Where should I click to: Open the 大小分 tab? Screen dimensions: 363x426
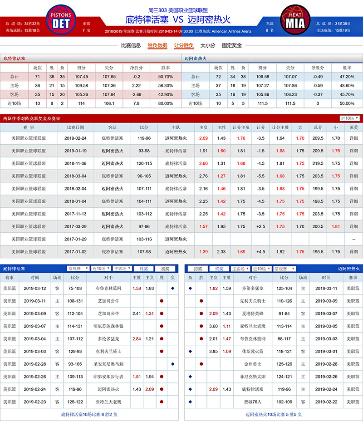(x=207, y=45)
